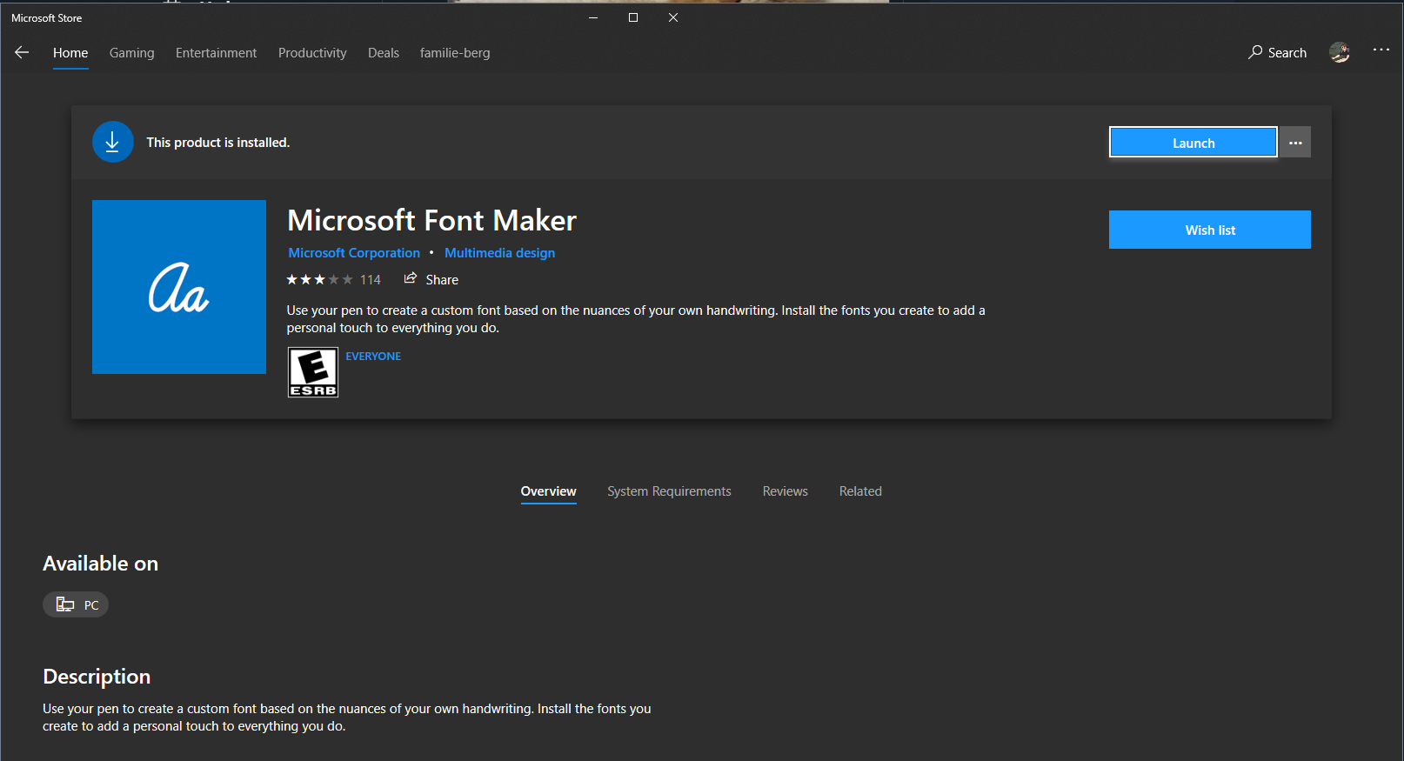This screenshot has width=1404, height=761.
Task: Click the Microsoft Font Maker app tile
Action: coord(179,287)
